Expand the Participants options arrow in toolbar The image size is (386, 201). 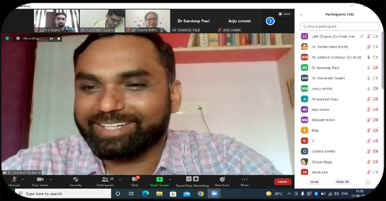tap(120, 179)
